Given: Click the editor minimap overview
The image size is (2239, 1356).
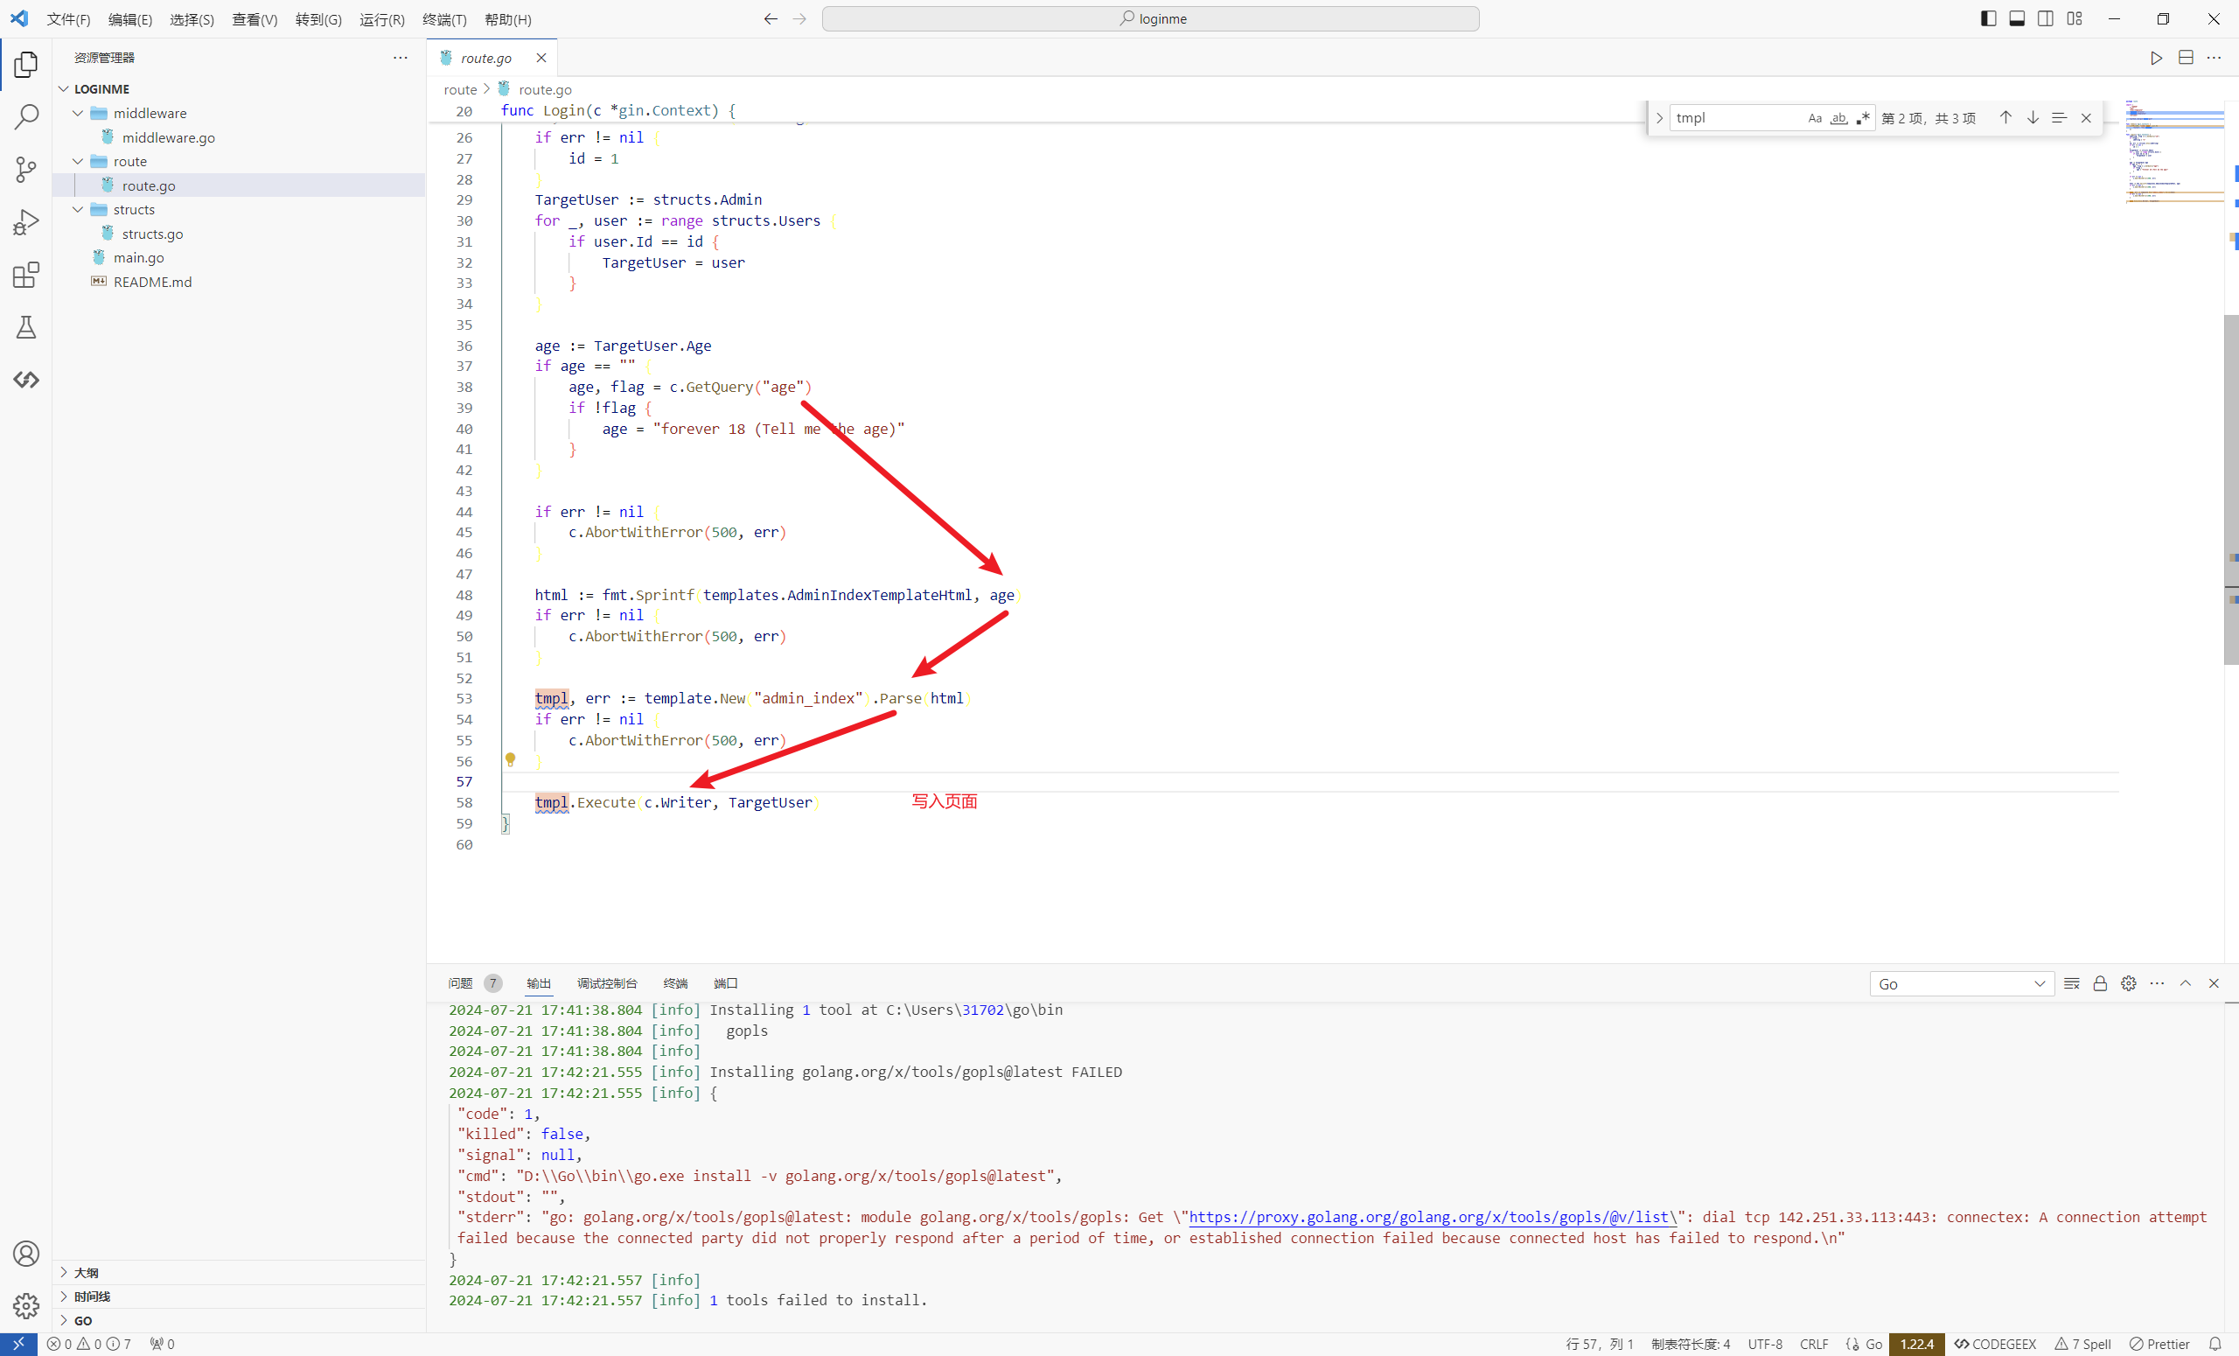Looking at the screenshot, I should 2173,150.
